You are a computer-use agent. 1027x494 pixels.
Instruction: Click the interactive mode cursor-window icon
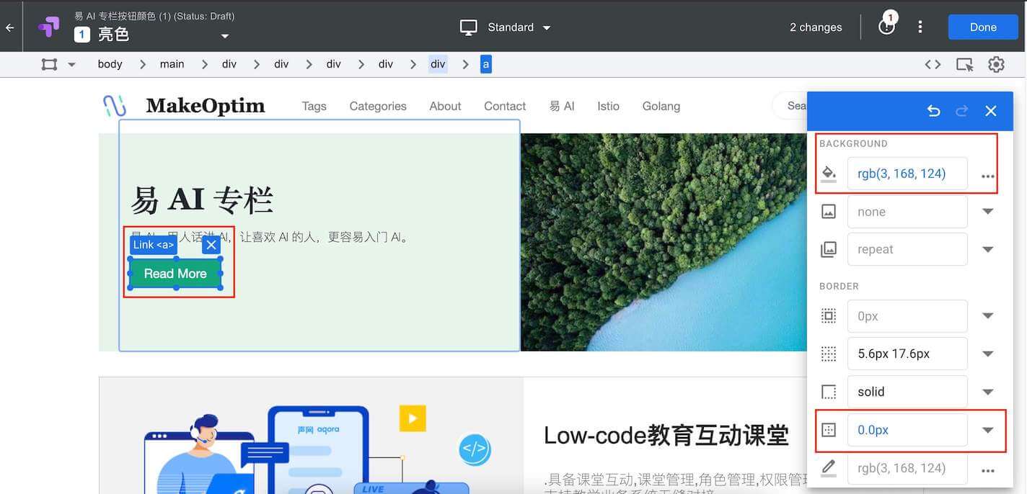964,64
